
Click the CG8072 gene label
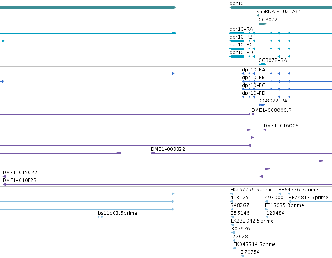click(x=268, y=19)
